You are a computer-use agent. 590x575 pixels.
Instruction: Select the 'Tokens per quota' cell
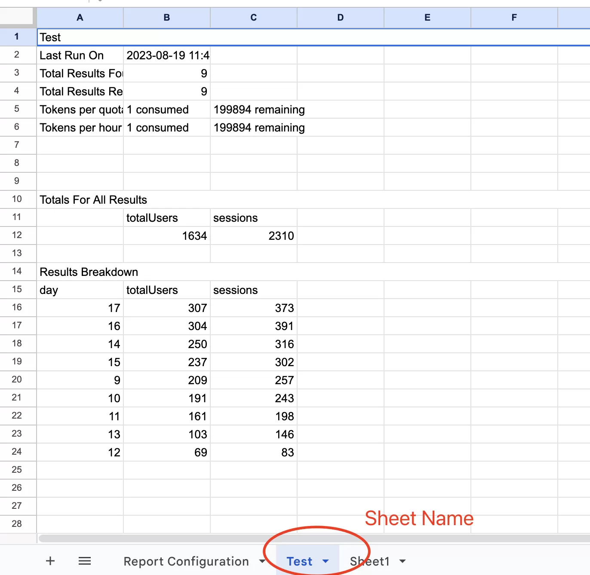[x=80, y=110]
